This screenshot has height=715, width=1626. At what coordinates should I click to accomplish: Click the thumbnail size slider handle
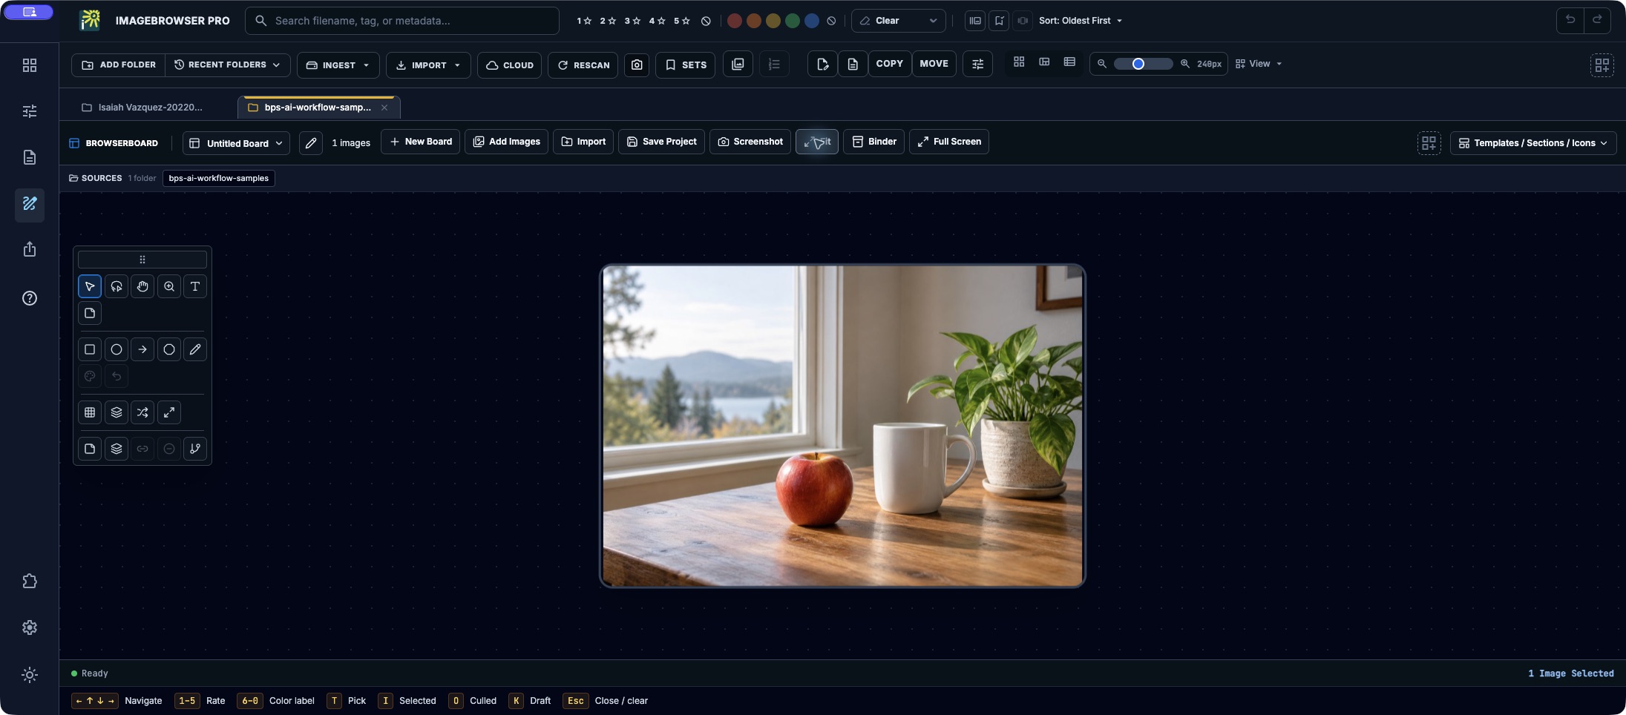coord(1138,64)
